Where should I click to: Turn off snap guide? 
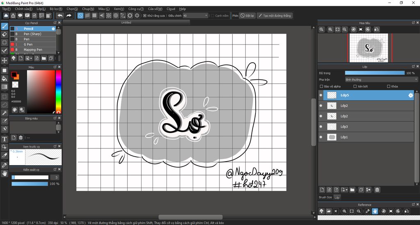80,16
